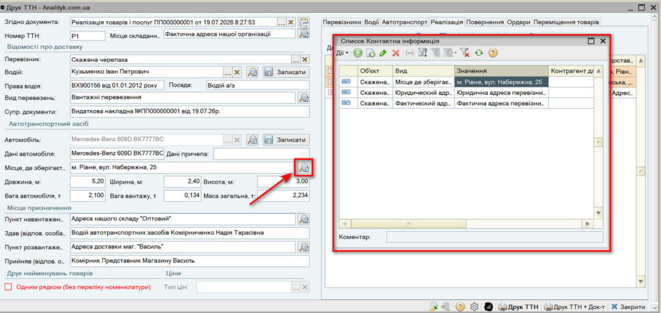The width and height of the screenshot is (661, 313).
Task: Open selection (...) for Водій
Action: coord(228,72)
